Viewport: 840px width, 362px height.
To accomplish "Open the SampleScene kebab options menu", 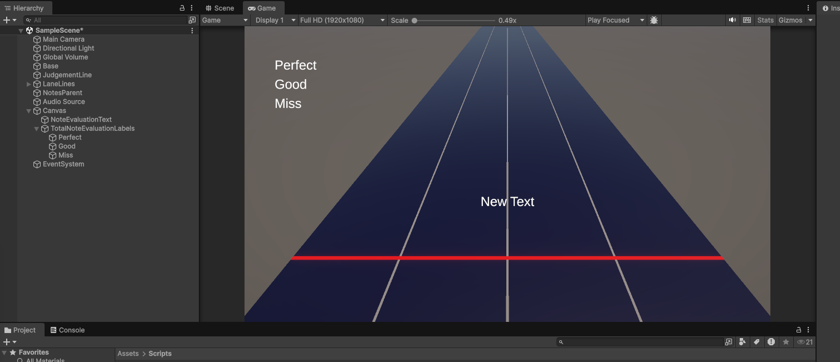I will [192, 31].
